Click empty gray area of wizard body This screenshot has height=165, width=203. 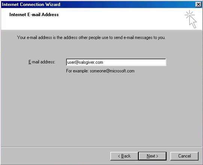click(101, 110)
